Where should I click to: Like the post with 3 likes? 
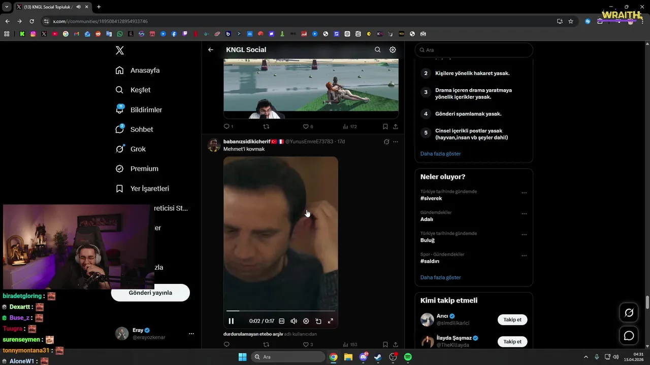click(308, 344)
